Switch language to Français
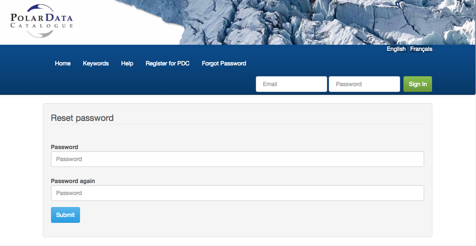This screenshot has height=246, width=476. tap(421, 49)
